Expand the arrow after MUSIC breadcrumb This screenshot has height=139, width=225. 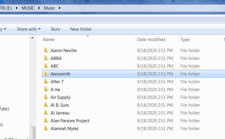[39, 8]
